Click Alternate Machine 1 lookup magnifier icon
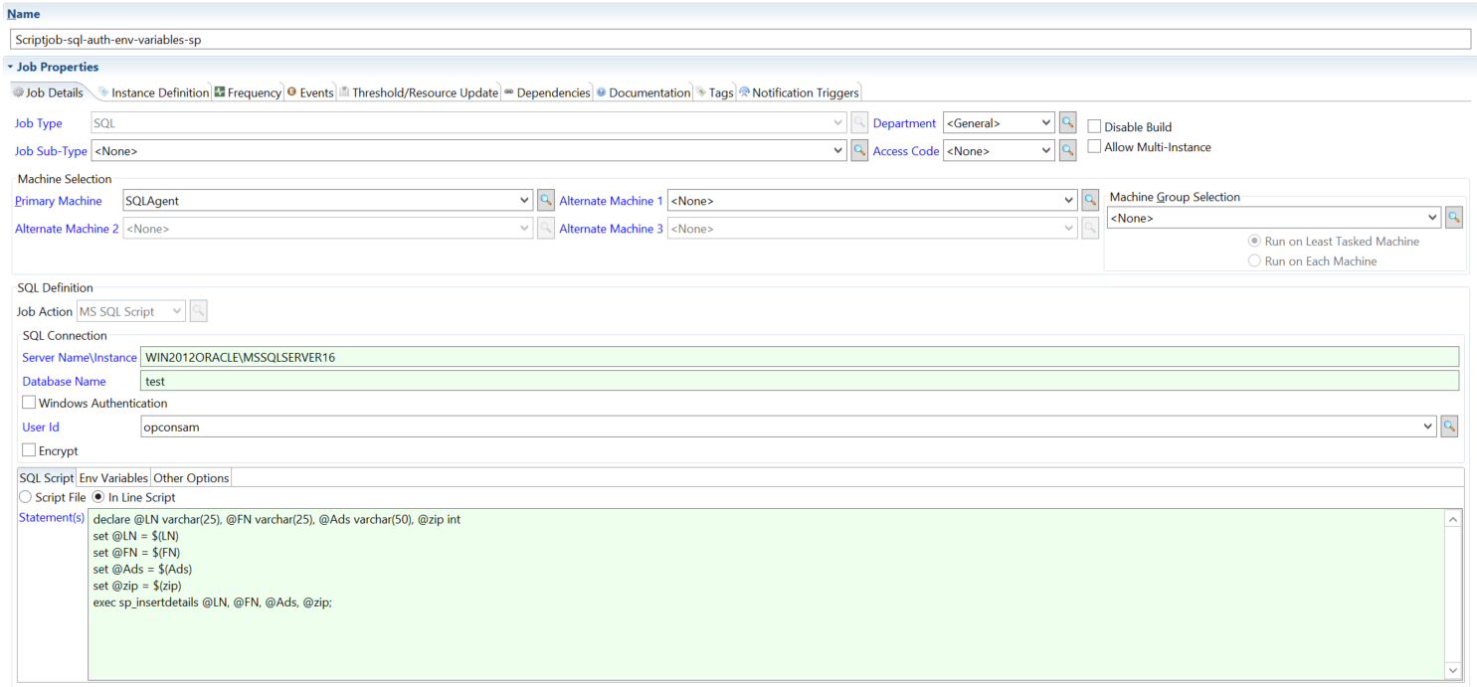The width and height of the screenshot is (1477, 687). (x=1090, y=200)
